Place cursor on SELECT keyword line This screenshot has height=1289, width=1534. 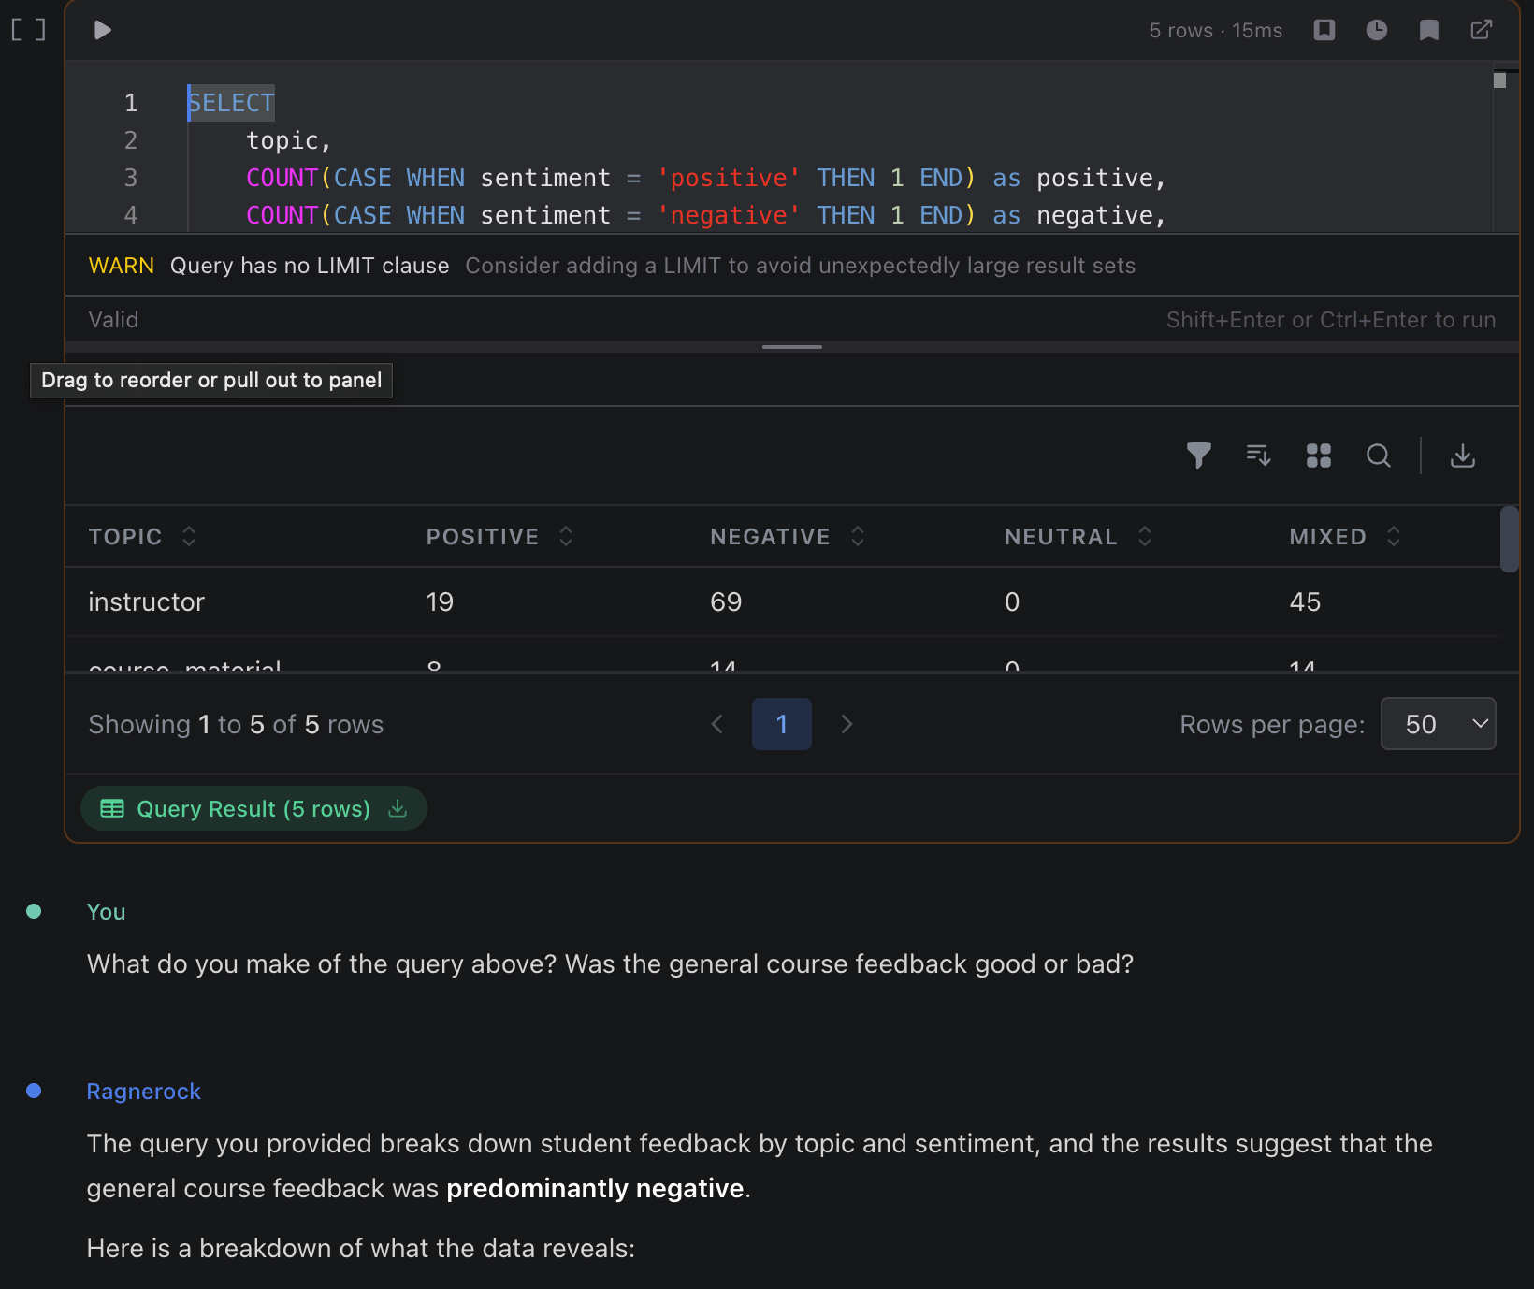click(231, 103)
